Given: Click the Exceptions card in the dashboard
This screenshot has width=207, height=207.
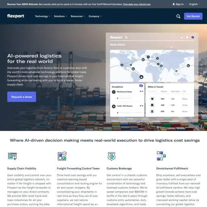Looking at the screenshot, I should pyautogui.click(x=127, y=100).
